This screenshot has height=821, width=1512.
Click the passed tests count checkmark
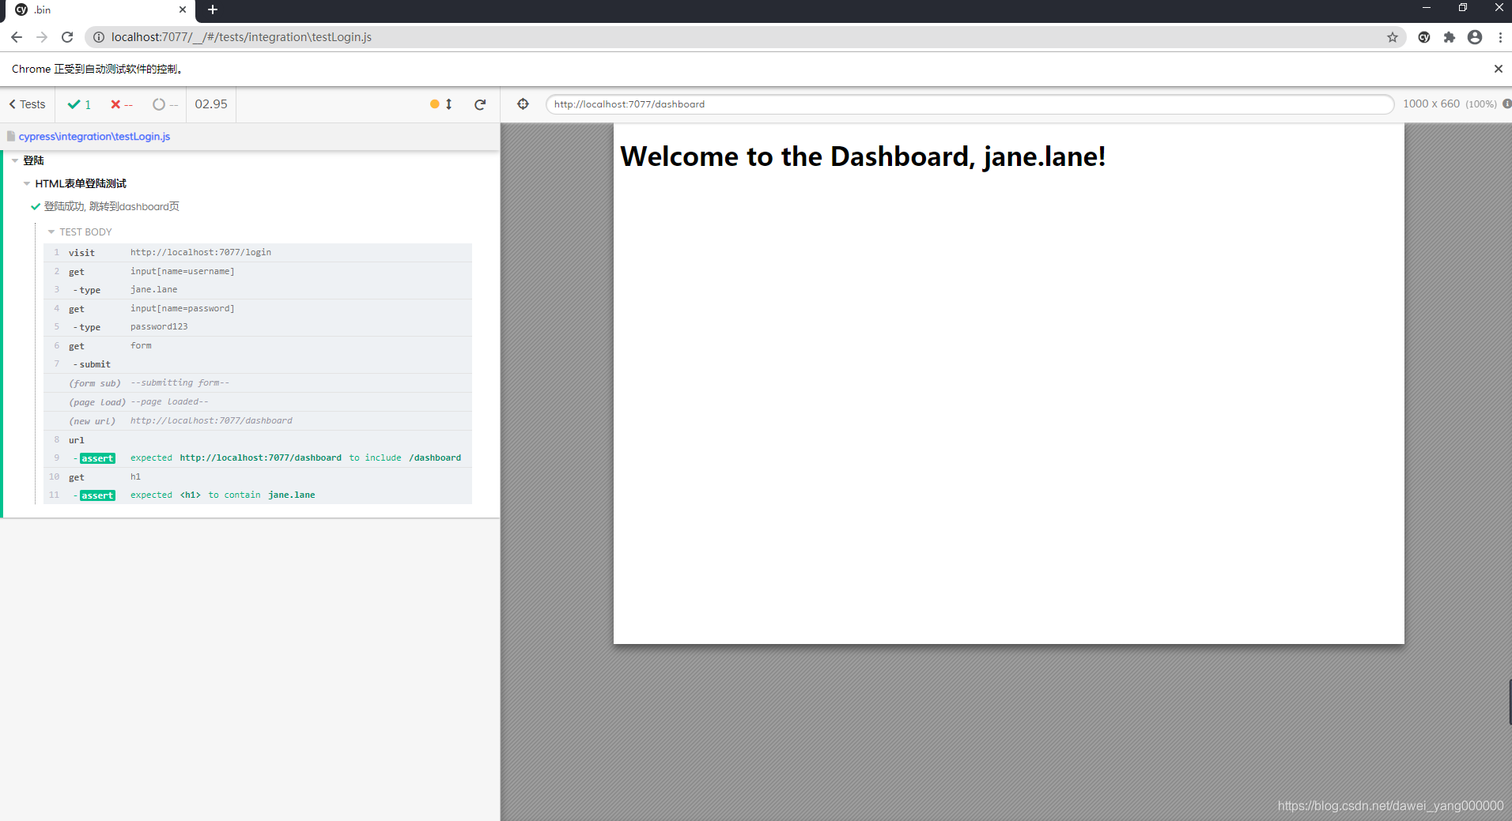74,104
